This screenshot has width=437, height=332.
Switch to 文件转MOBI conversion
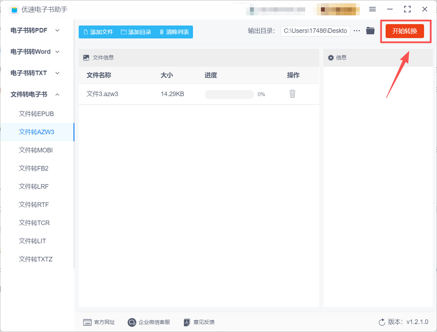[x=36, y=150]
